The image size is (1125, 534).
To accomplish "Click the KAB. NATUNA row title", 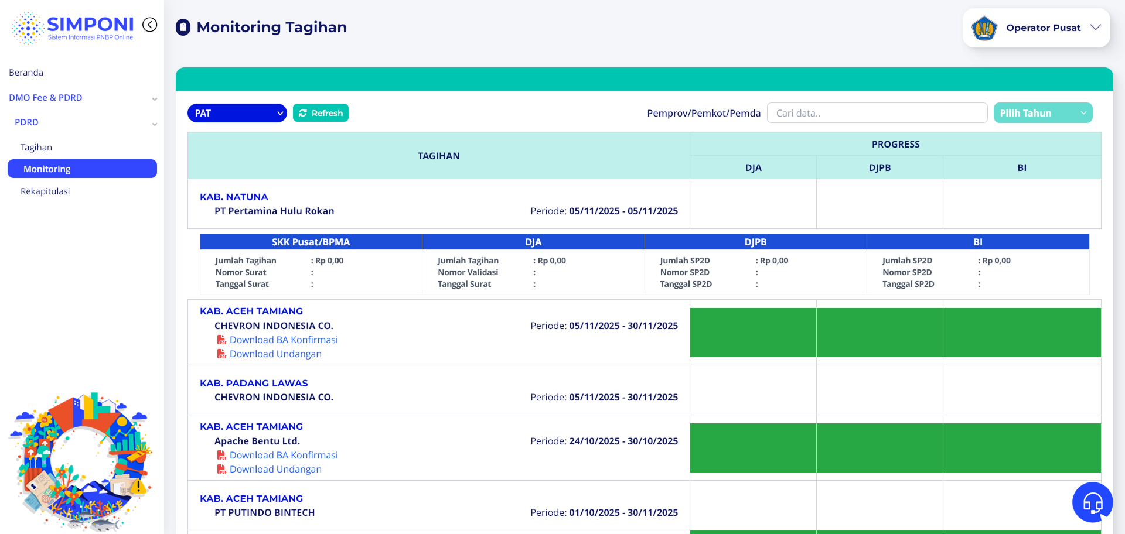I will tap(234, 197).
